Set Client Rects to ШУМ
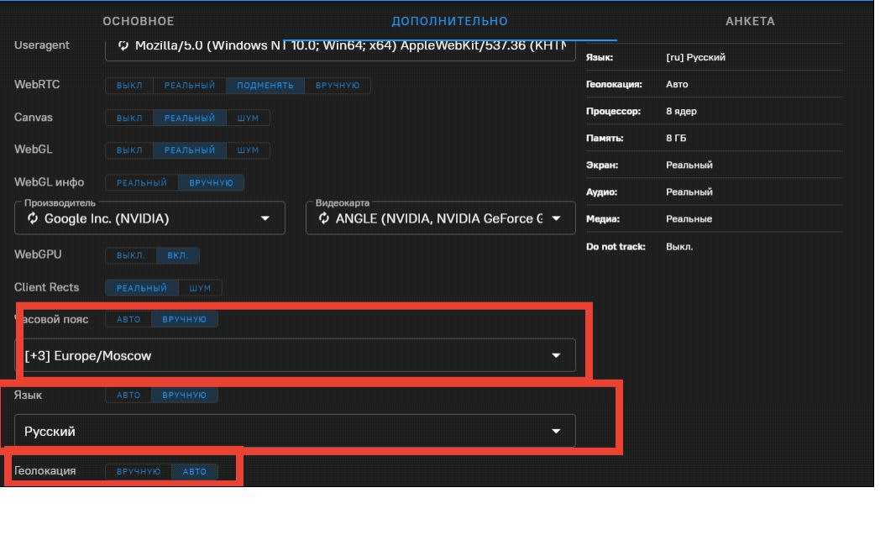896x535 pixels. [x=200, y=288]
